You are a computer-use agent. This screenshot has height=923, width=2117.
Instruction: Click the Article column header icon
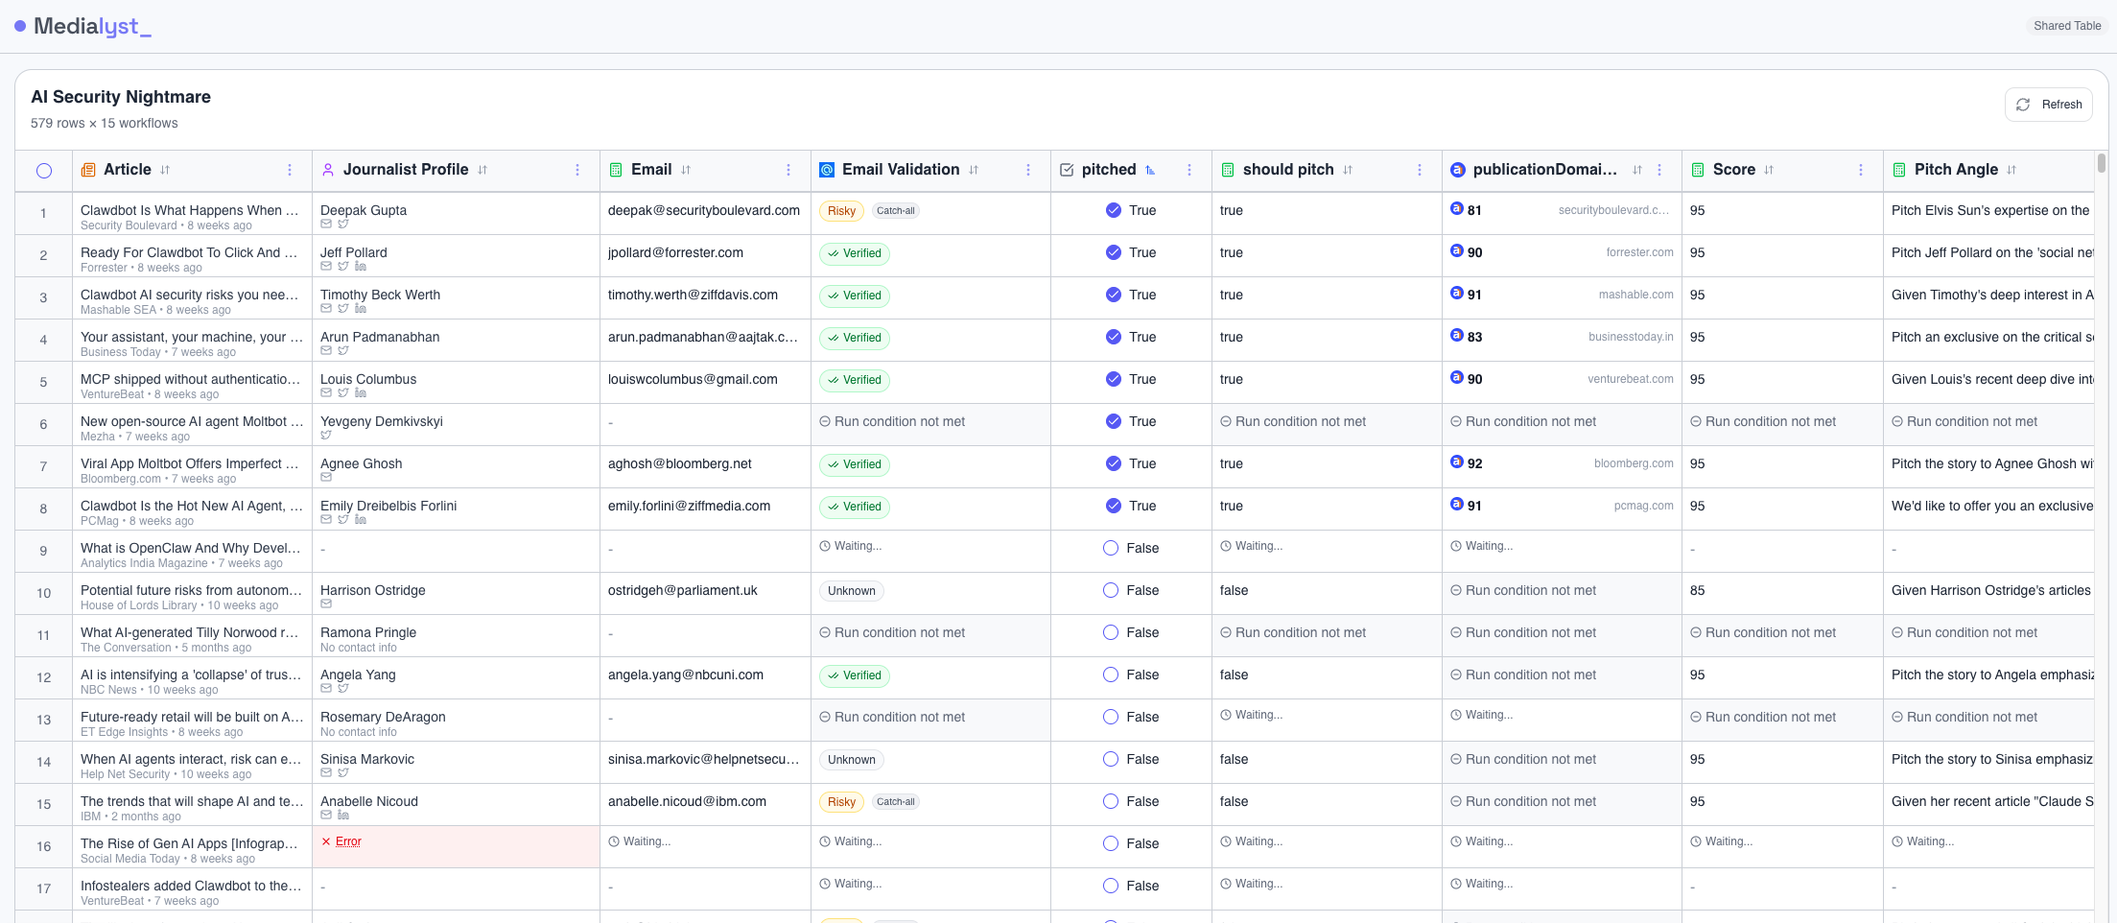(x=88, y=170)
